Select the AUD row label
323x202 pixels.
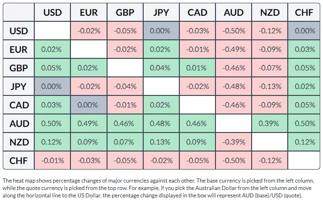tap(19, 124)
